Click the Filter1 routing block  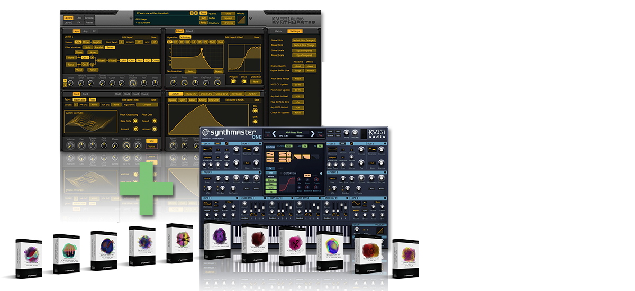[x=101, y=61]
